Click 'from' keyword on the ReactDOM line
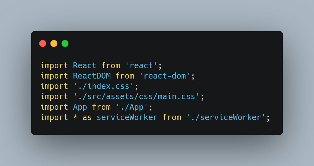Image resolution: width=314 pixels, height=166 pixels. coord(125,76)
